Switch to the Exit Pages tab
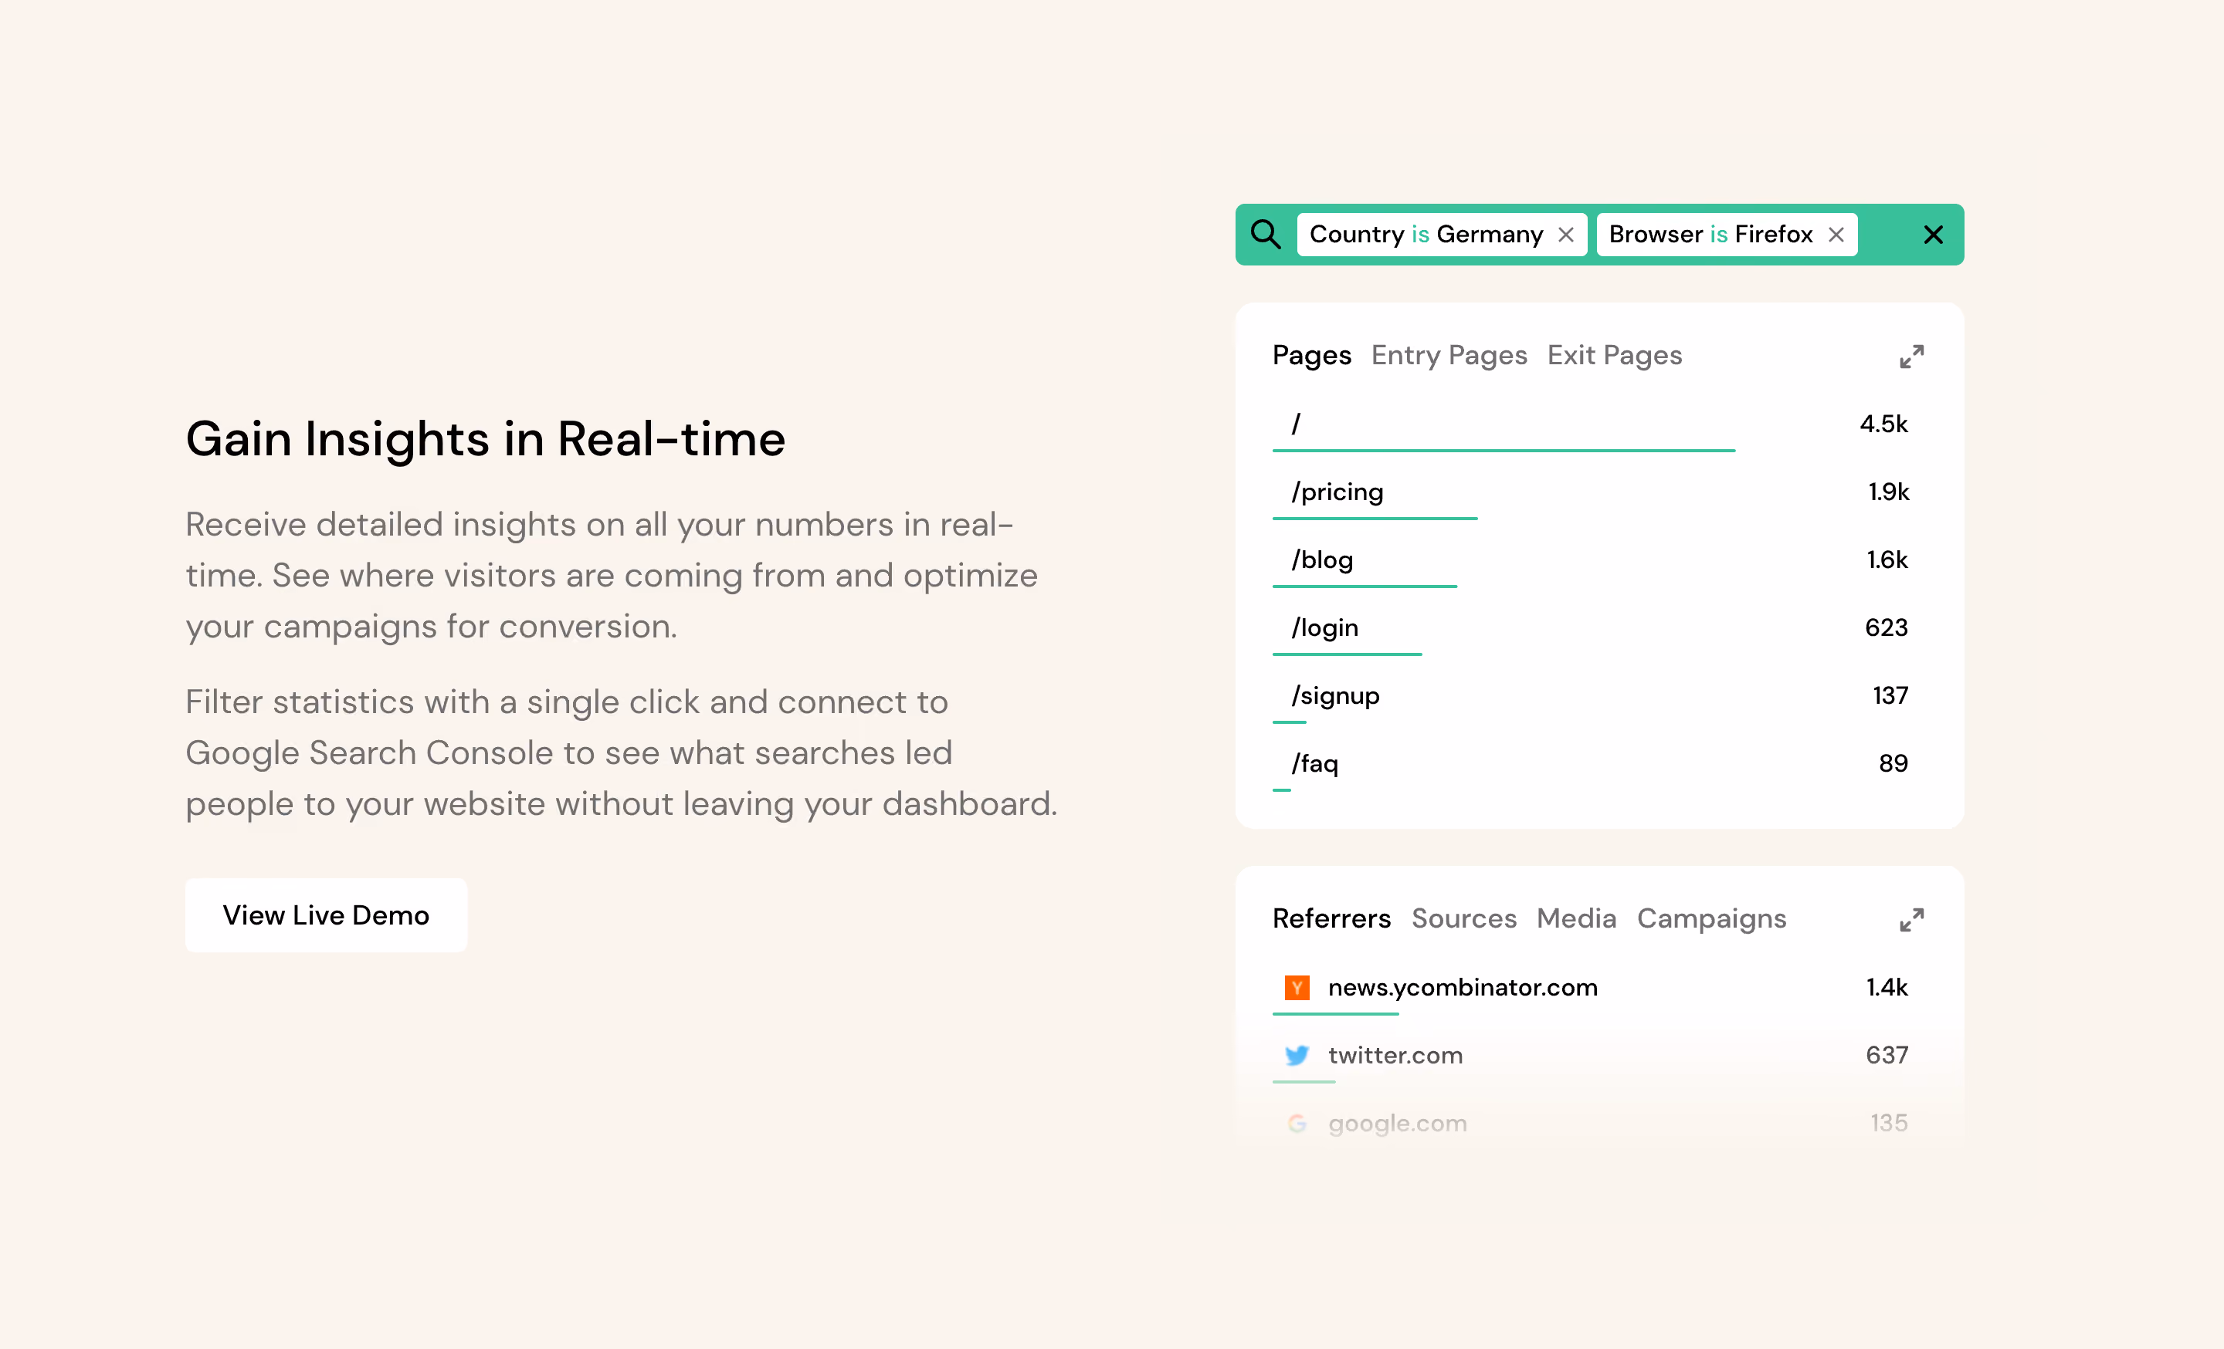 click(1614, 355)
